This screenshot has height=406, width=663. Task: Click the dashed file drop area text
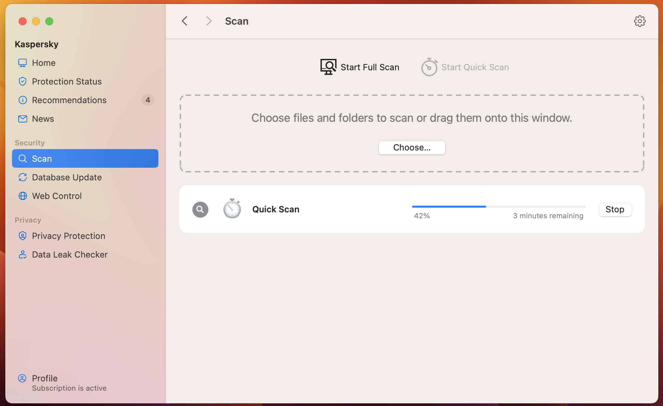click(x=412, y=118)
